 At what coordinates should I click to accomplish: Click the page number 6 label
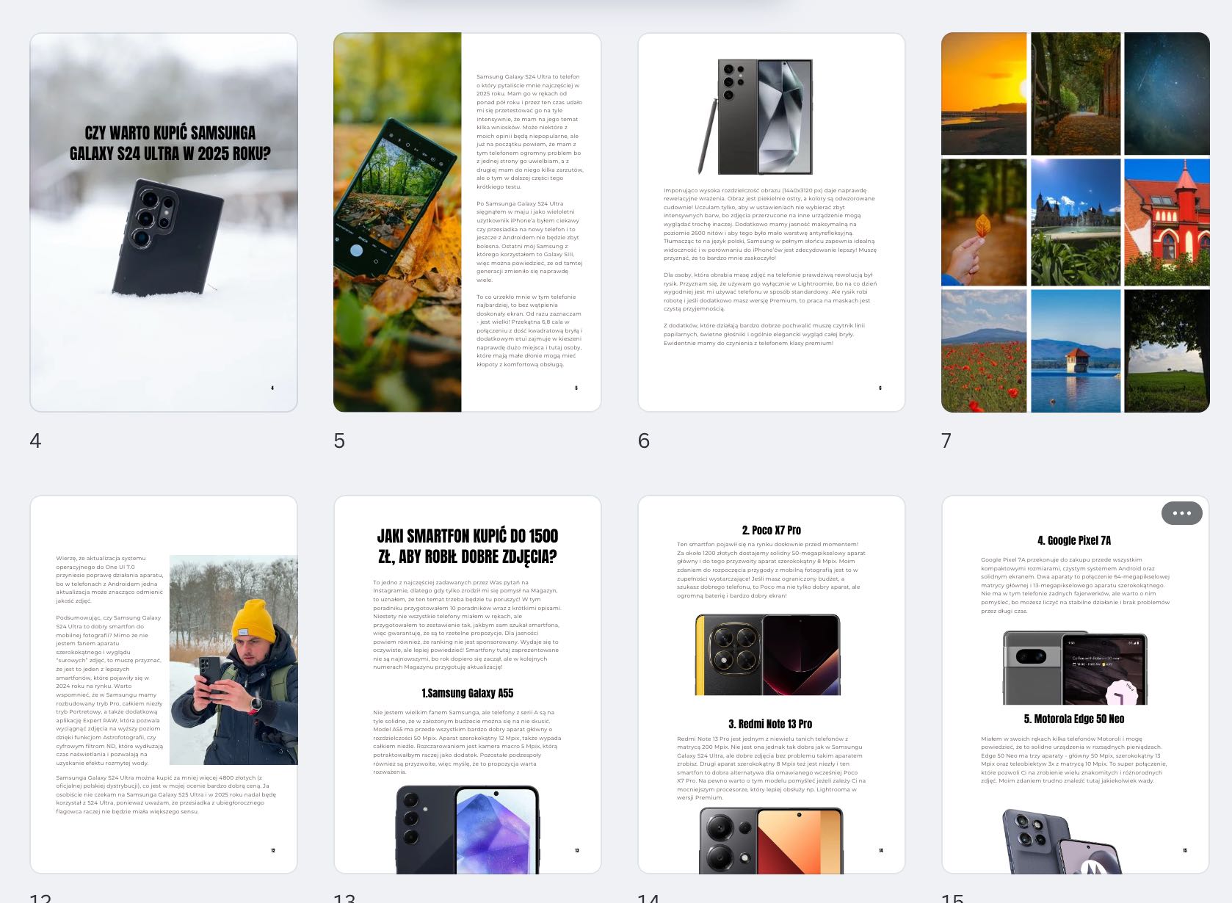pyautogui.click(x=644, y=440)
